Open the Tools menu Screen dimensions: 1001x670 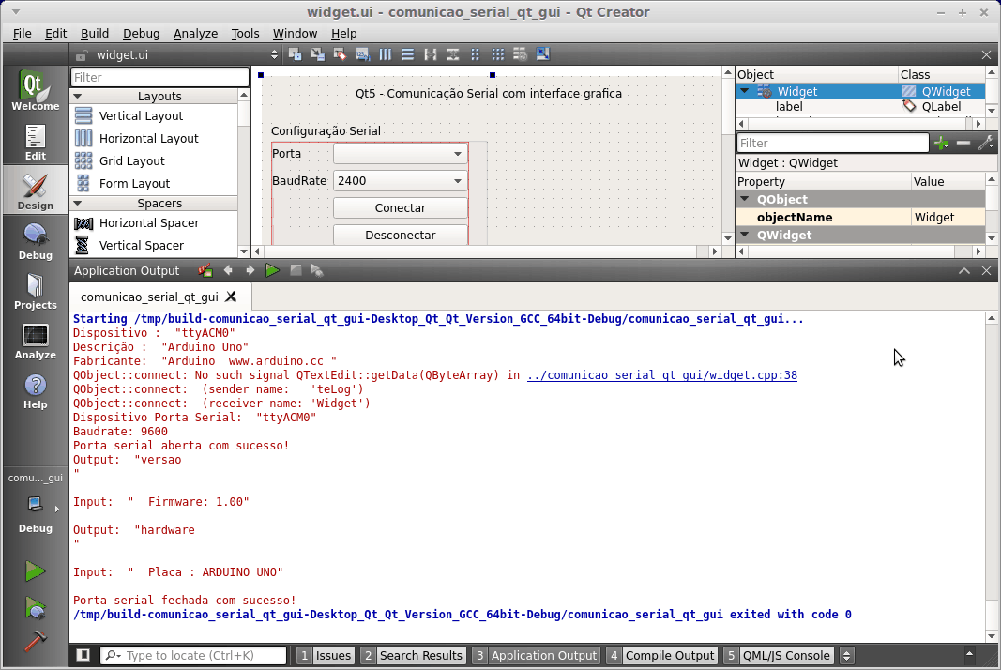coord(245,33)
